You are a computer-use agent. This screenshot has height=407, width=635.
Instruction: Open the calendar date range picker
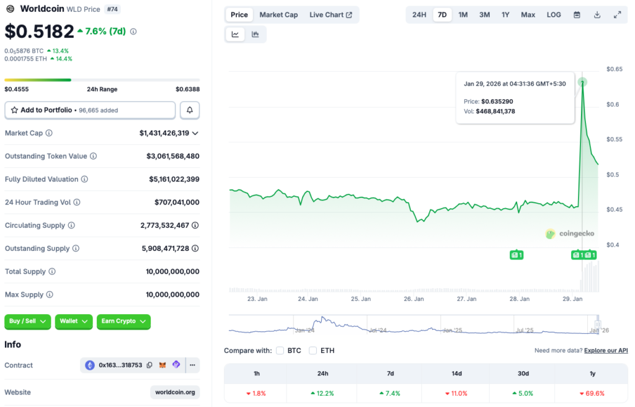tap(577, 15)
